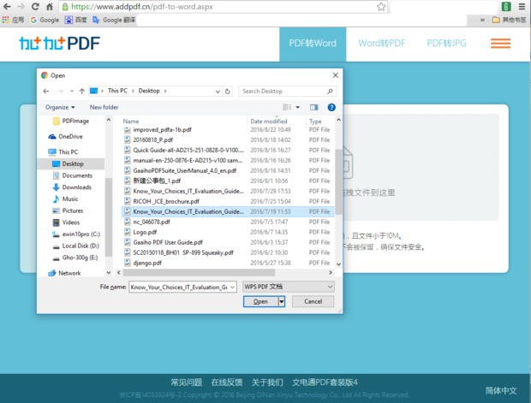This screenshot has height=403, width=531.
Task: Open the Google Translate bookmark
Action: tap(114, 20)
